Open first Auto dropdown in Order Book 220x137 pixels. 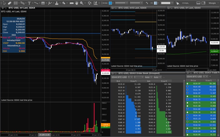tap(148, 77)
